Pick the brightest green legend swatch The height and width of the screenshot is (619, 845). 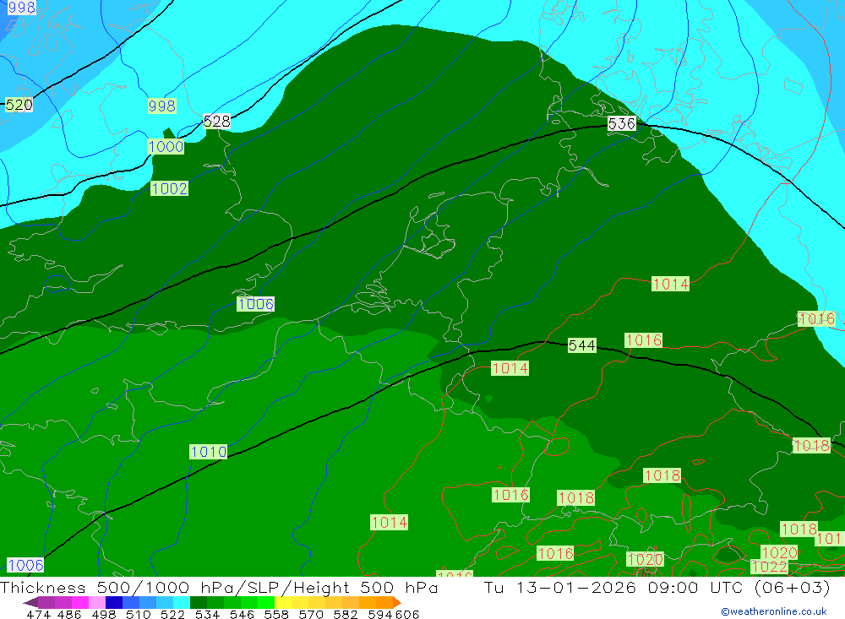click(x=266, y=602)
